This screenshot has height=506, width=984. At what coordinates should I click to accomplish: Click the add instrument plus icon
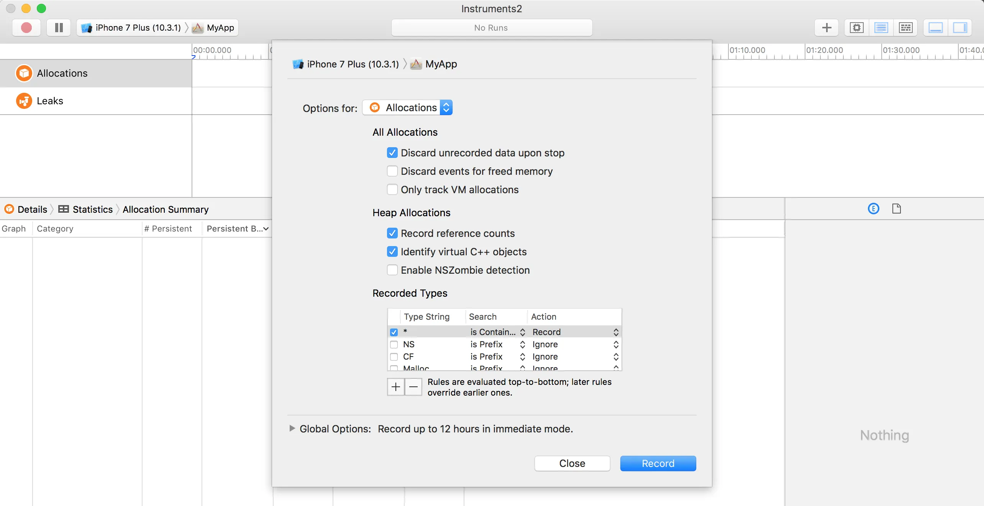pos(827,28)
